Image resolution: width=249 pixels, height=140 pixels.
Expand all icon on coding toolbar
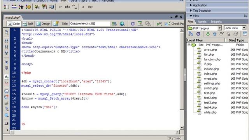click(7, 53)
